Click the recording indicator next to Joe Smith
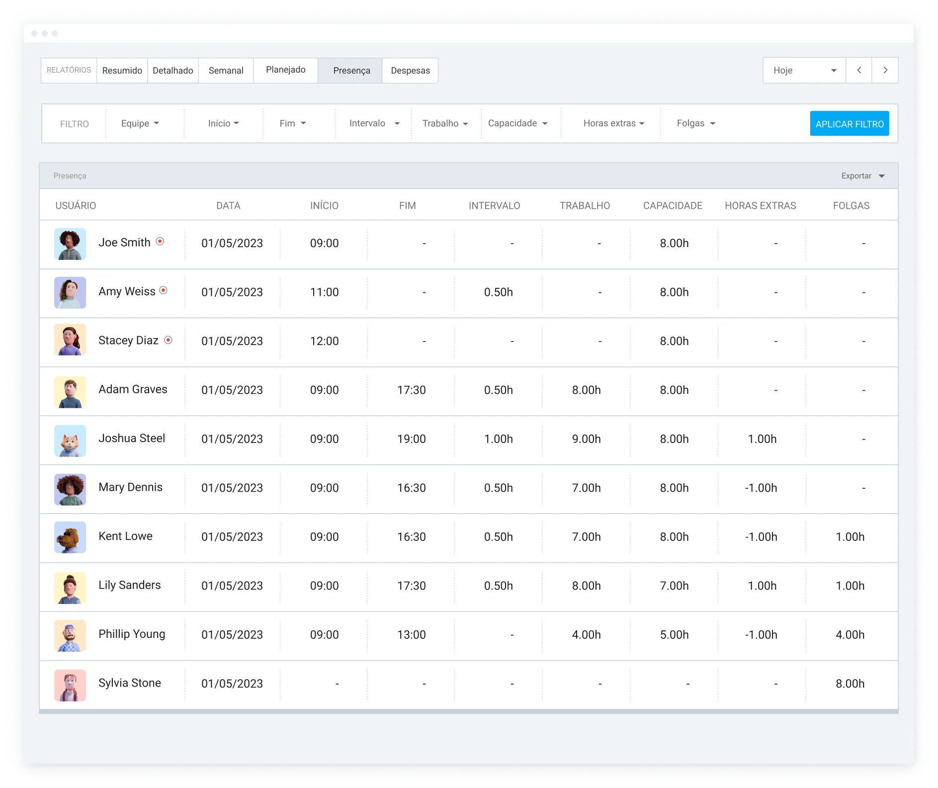The height and width of the screenshot is (788, 938). (x=160, y=242)
